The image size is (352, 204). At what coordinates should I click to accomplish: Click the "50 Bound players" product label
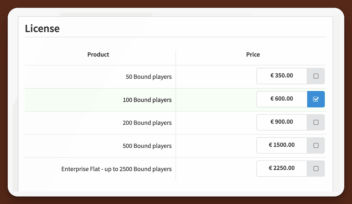point(149,77)
